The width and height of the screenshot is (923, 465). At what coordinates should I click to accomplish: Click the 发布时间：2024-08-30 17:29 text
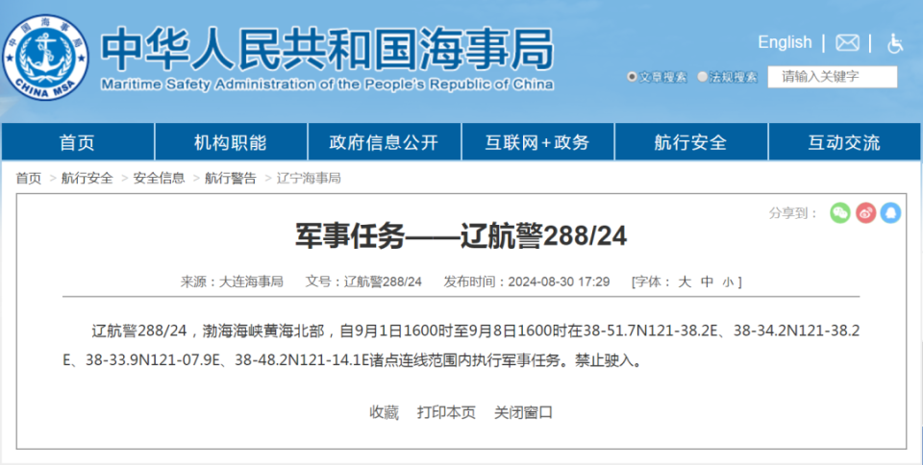point(526,281)
